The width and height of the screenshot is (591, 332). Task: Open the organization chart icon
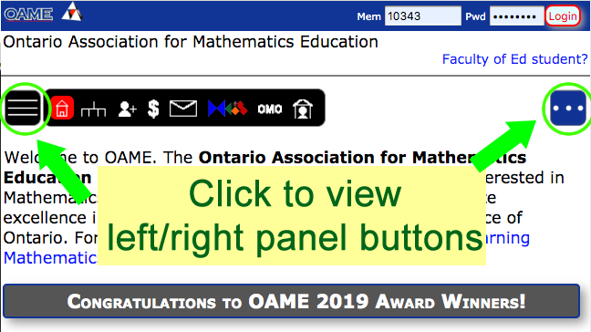(x=93, y=109)
